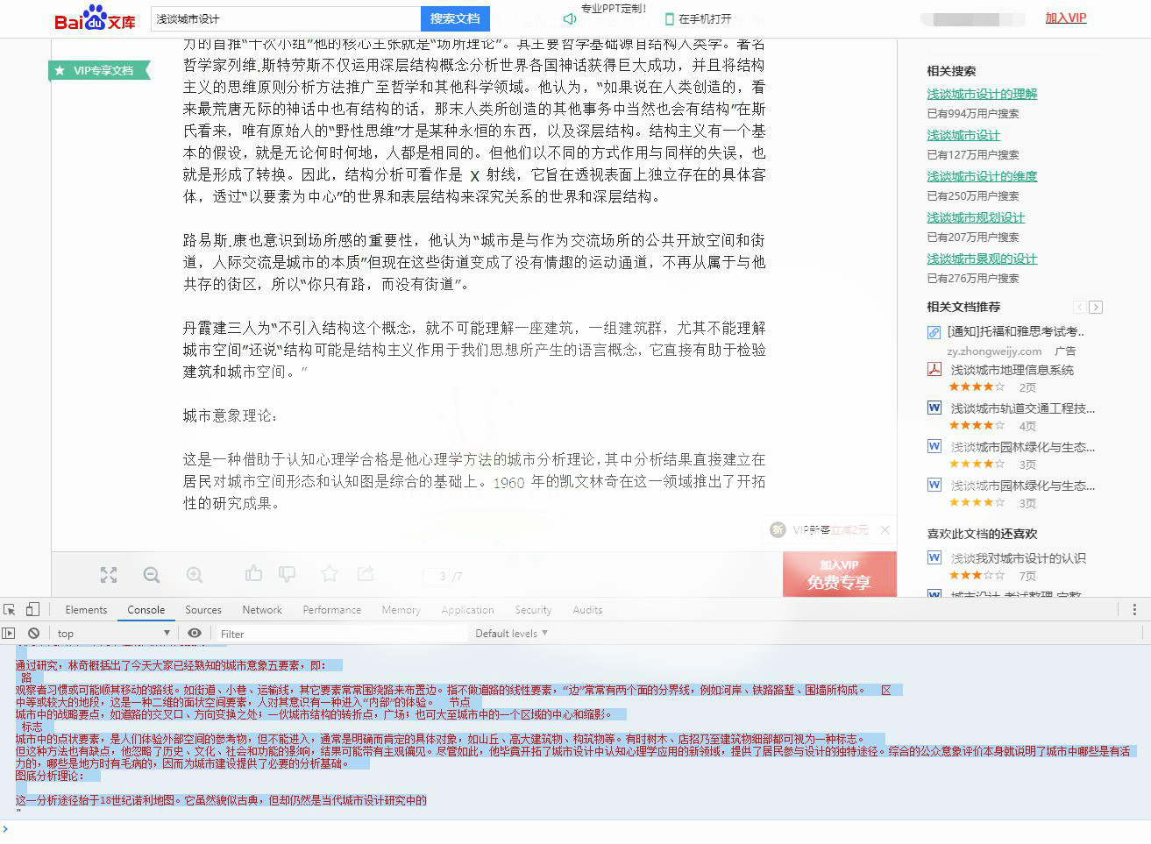Enter fullscreen reading mode for the document
This screenshot has height=844, width=1151.
click(109, 576)
